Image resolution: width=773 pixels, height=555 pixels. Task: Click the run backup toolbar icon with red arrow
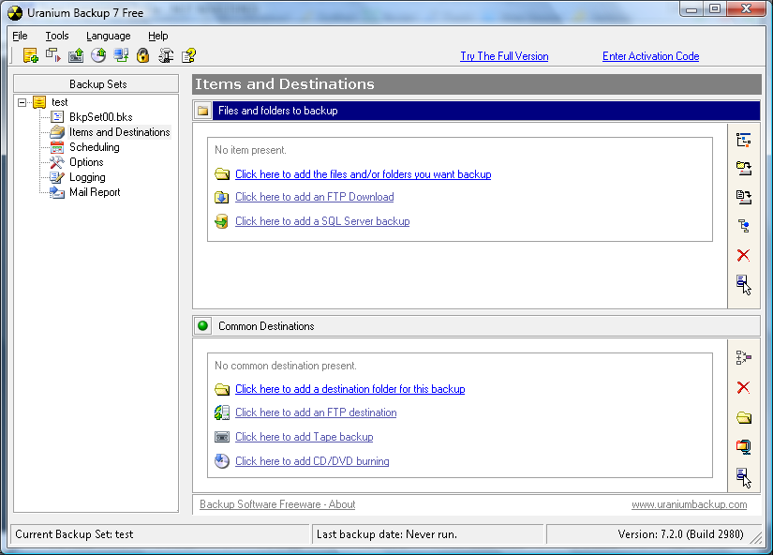(53, 55)
